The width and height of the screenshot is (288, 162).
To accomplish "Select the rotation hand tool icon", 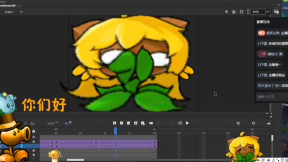I will [x=234, y=12].
